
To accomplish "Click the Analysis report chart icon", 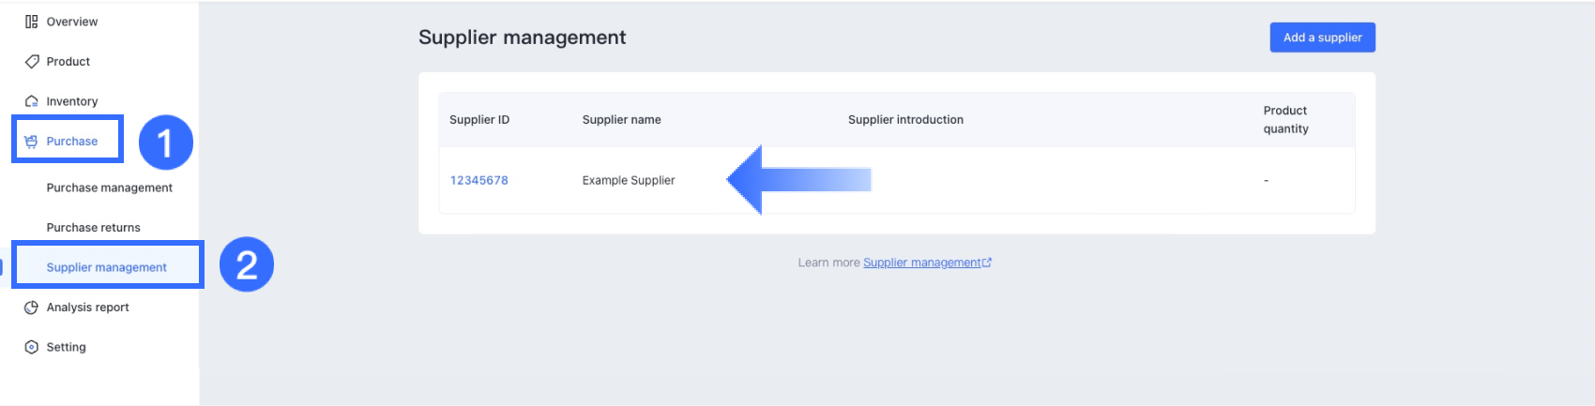I will coord(31,308).
